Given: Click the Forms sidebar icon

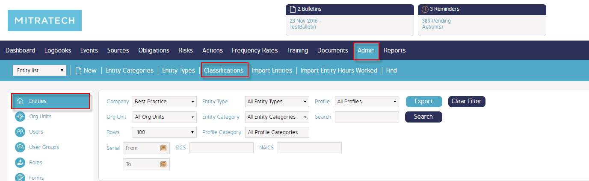Looking at the screenshot, I should click(x=20, y=177).
